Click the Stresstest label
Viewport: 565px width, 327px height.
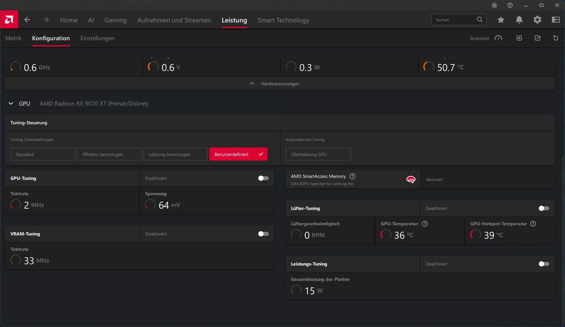(479, 38)
